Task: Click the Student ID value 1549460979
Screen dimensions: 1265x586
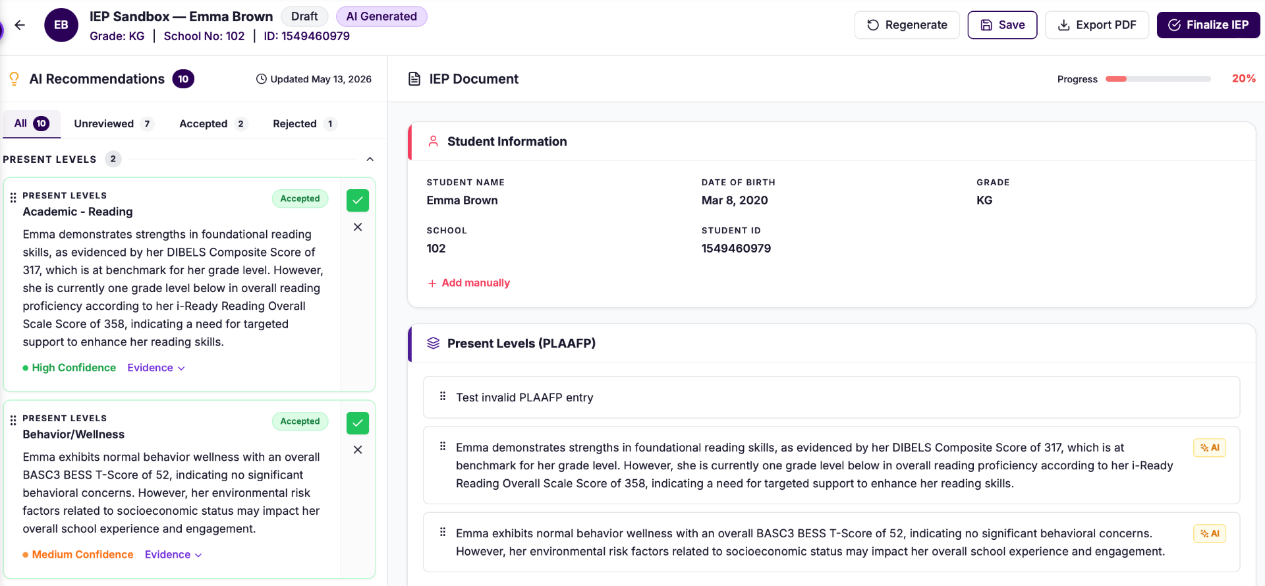Action: [736, 249]
